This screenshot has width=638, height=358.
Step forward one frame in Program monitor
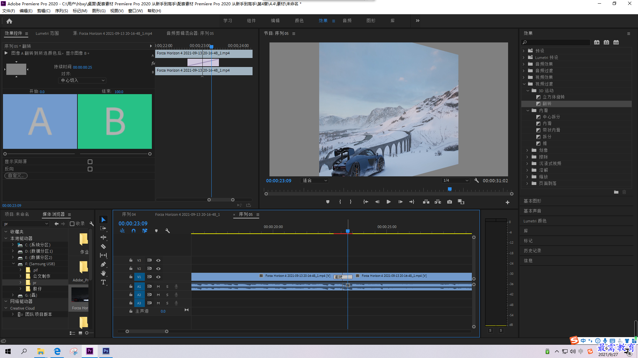[x=400, y=202]
